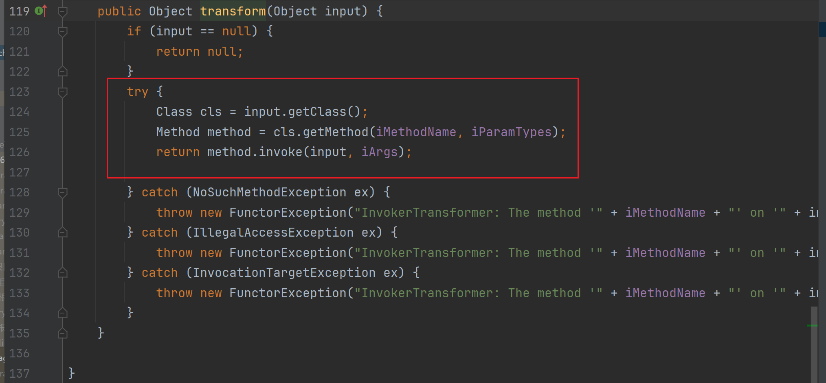Viewport: 826px width, 383px height.
Task: Click NoSuchMethodException in the catch clause
Action: pyautogui.click(x=269, y=192)
